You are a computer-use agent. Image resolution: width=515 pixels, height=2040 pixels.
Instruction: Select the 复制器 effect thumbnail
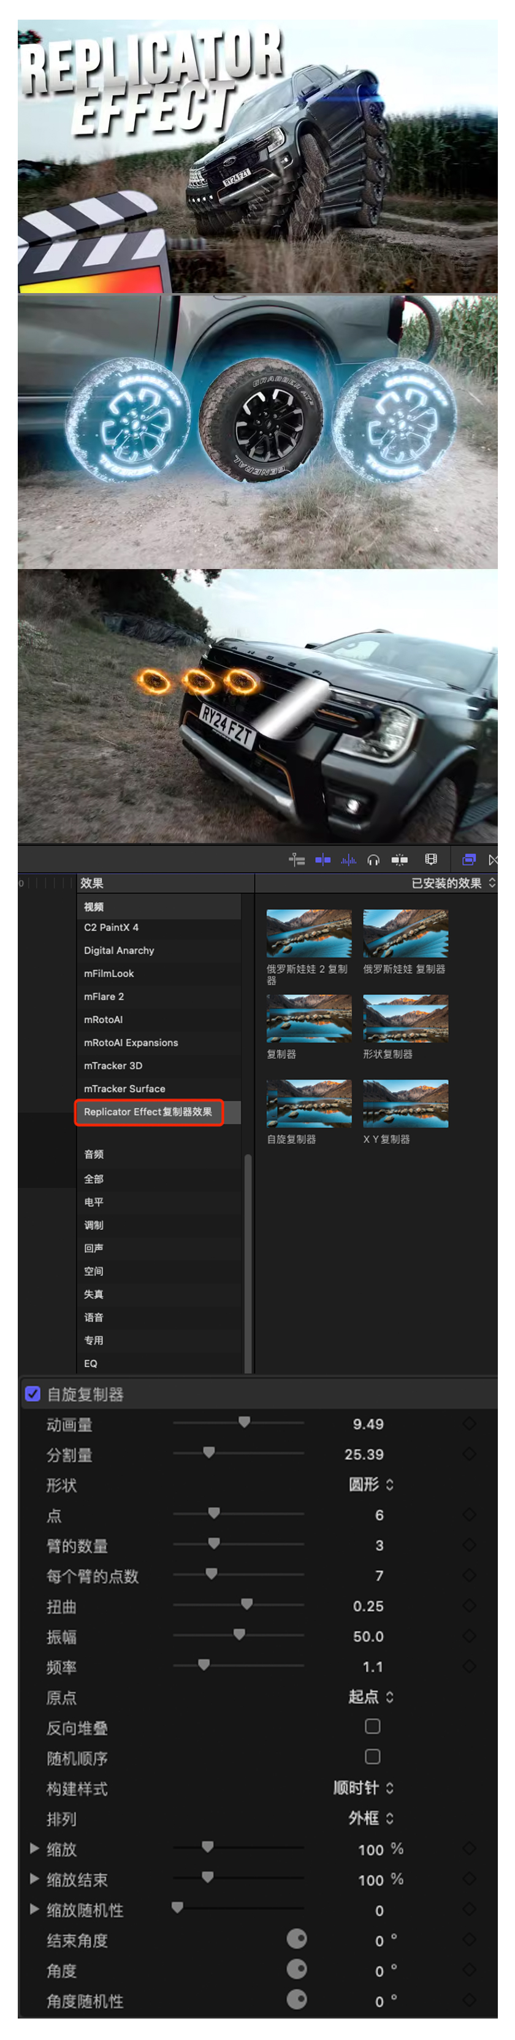(x=308, y=1018)
